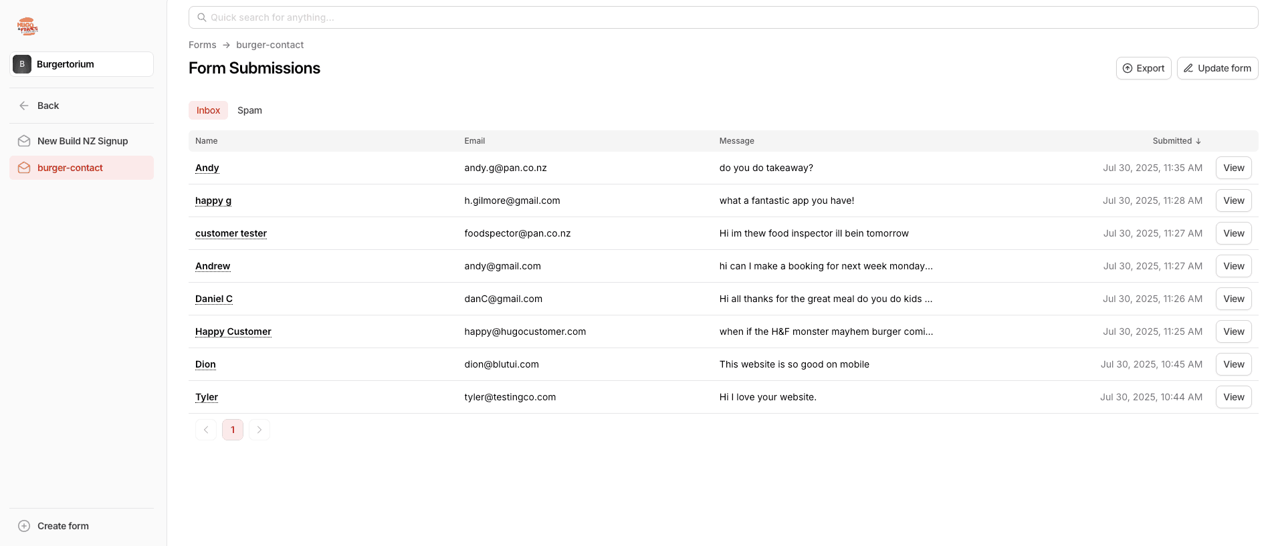1270x546 pixels.
Task: Click the Update form button
Action: coord(1217,68)
